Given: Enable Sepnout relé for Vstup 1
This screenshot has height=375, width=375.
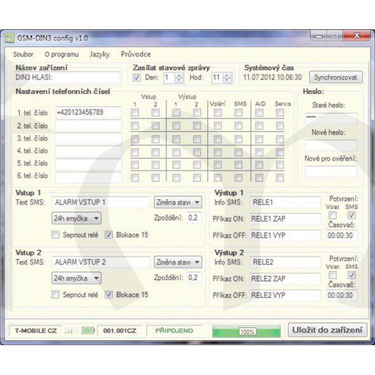Looking at the screenshot, I should coord(55,235).
